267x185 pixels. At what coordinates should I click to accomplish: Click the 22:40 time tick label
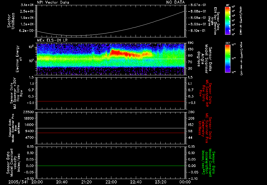[136, 182]
